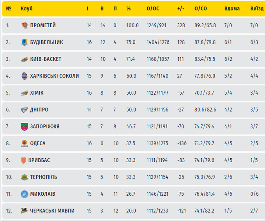Click the Вдома column header
This screenshot has width=265, height=221.
232,8
